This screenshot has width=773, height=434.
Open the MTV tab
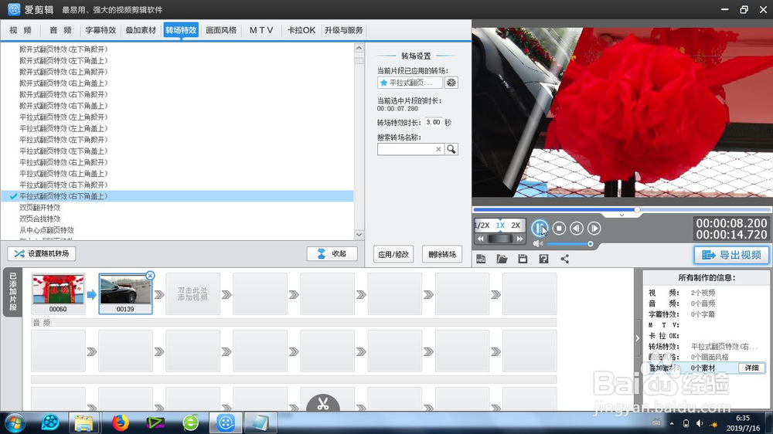261,30
